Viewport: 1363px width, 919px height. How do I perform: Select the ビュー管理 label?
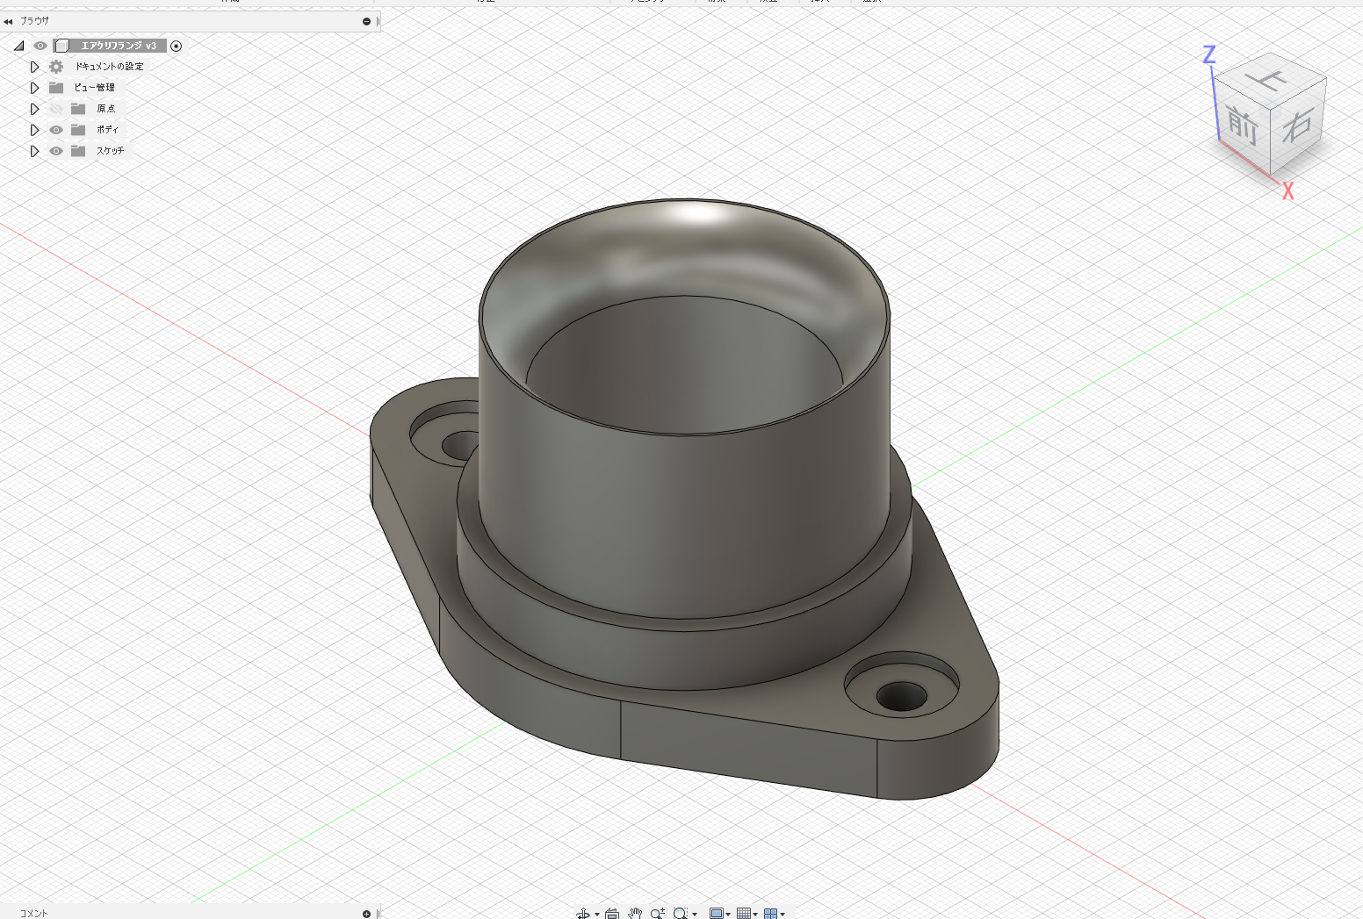point(94,88)
